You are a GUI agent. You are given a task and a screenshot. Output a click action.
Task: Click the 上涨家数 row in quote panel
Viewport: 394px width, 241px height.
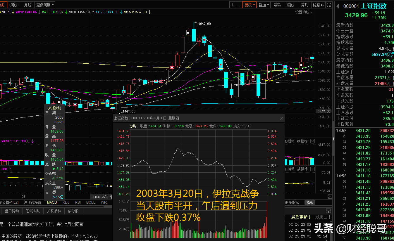point(364,89)
